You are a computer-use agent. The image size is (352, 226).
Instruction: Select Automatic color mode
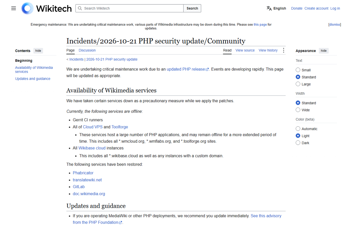298,129
